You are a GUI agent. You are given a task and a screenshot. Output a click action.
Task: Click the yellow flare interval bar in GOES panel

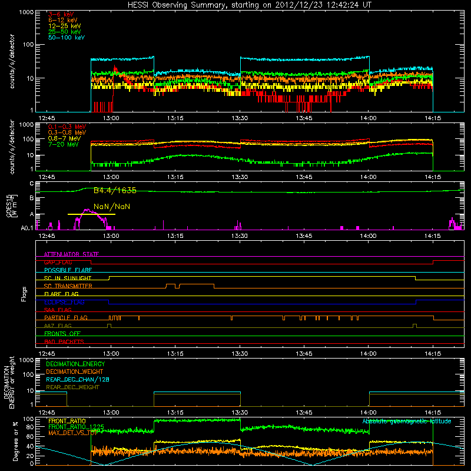91,214
